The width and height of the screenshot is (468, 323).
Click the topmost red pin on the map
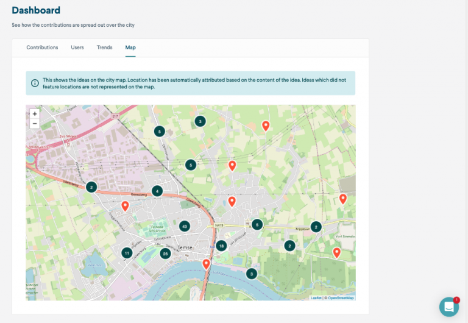coord(266,125)
